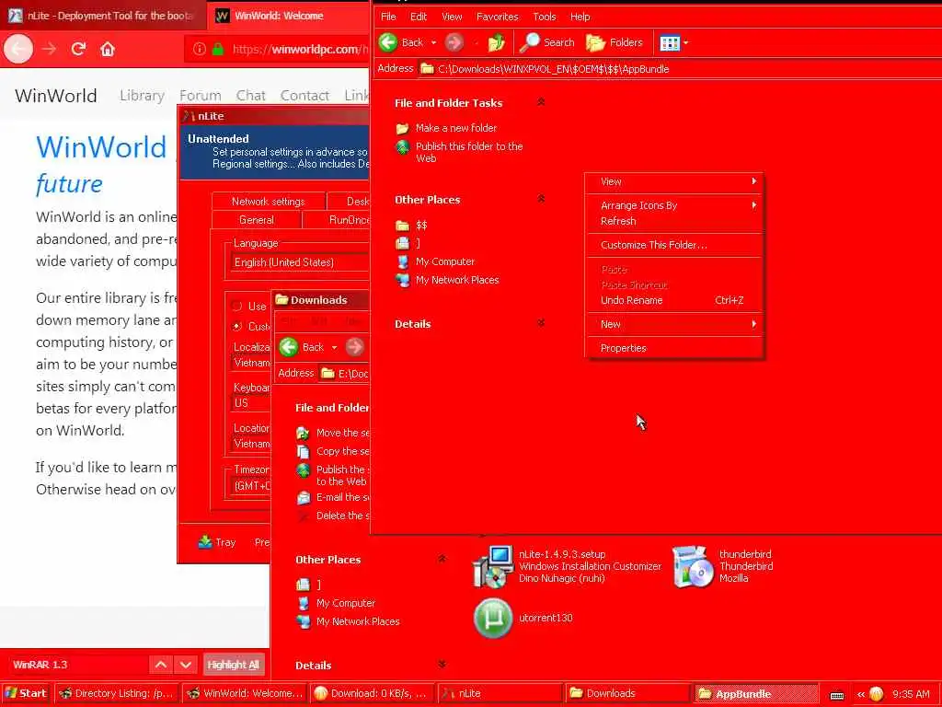
Task: Click find previous up arrow in find bar
Action: pyautogui.click(x=161, y=665)
